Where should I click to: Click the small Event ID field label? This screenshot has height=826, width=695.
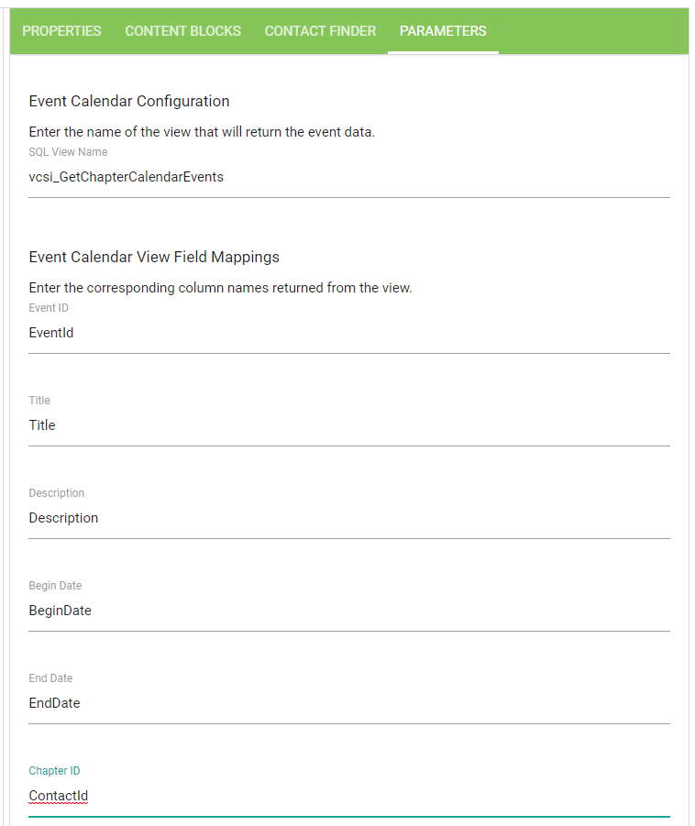coord(49,308)
